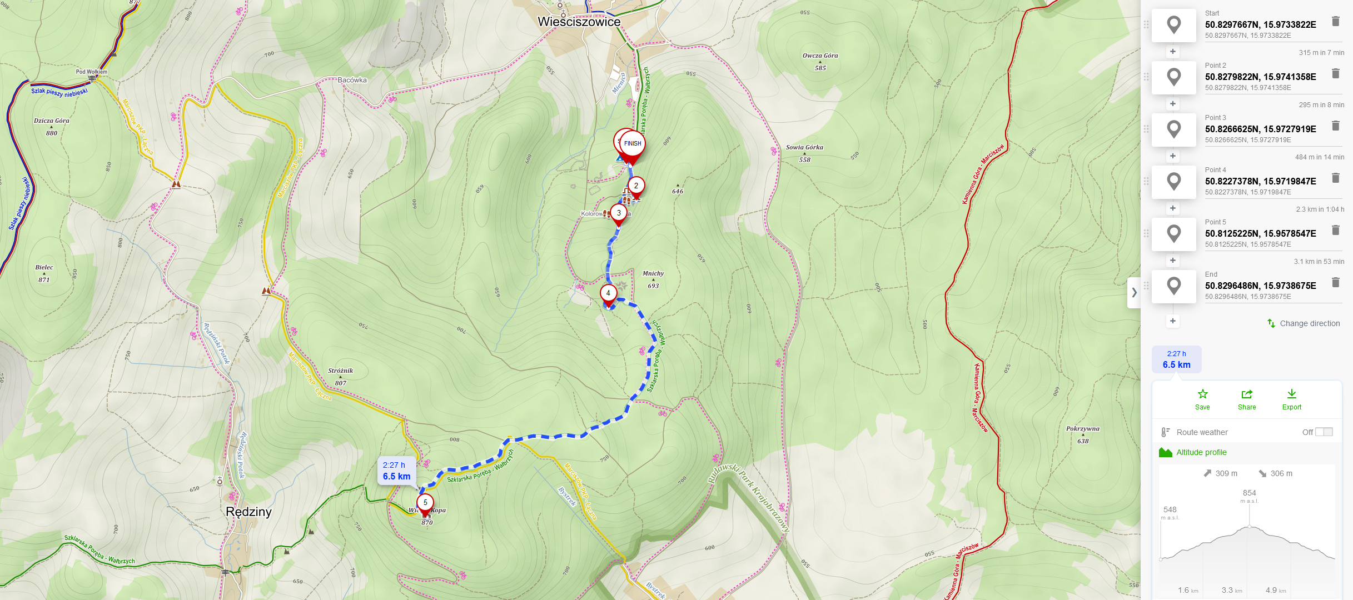Save the route with the star icon
This screenshot has width=1353, height=600.
(x=1202, y=399)
